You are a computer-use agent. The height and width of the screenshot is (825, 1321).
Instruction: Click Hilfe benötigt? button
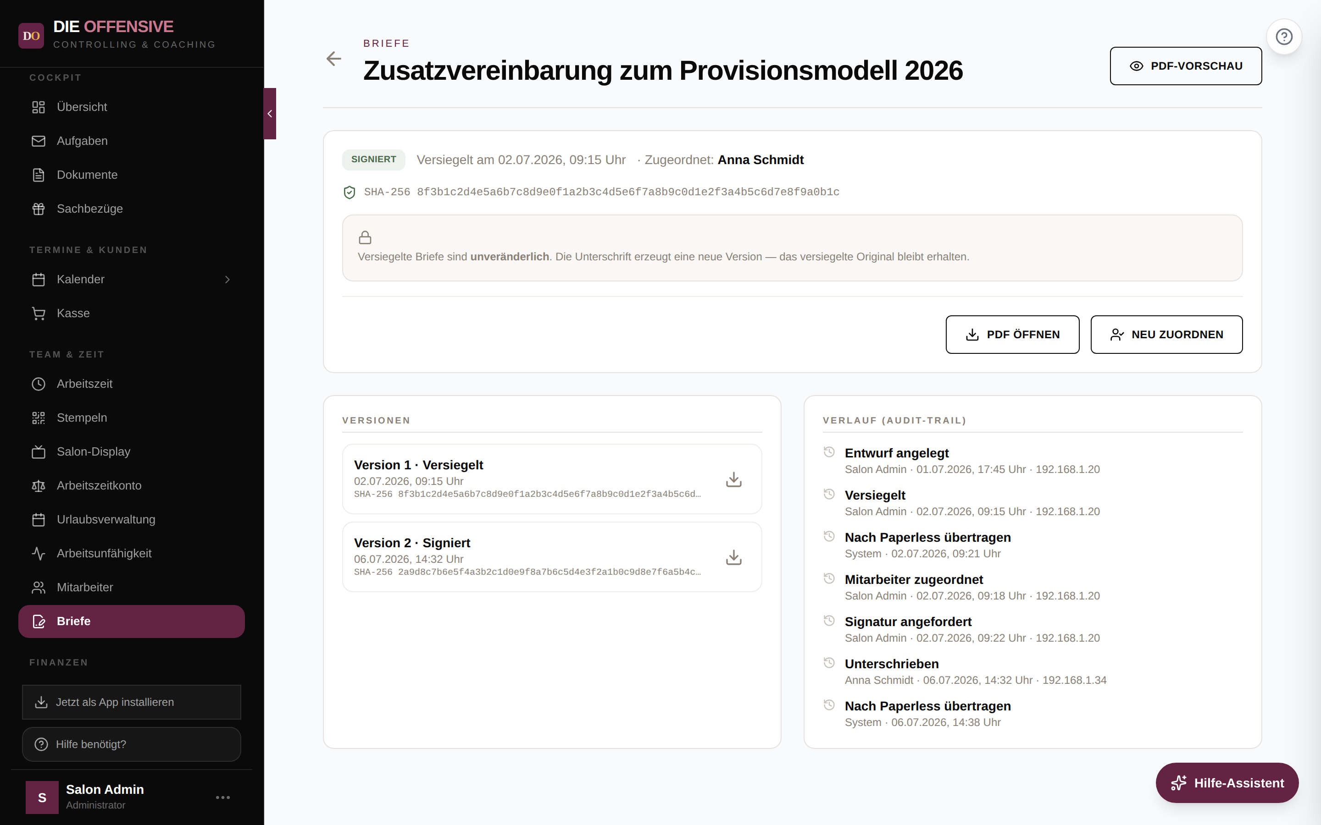[x=132, y=744]
